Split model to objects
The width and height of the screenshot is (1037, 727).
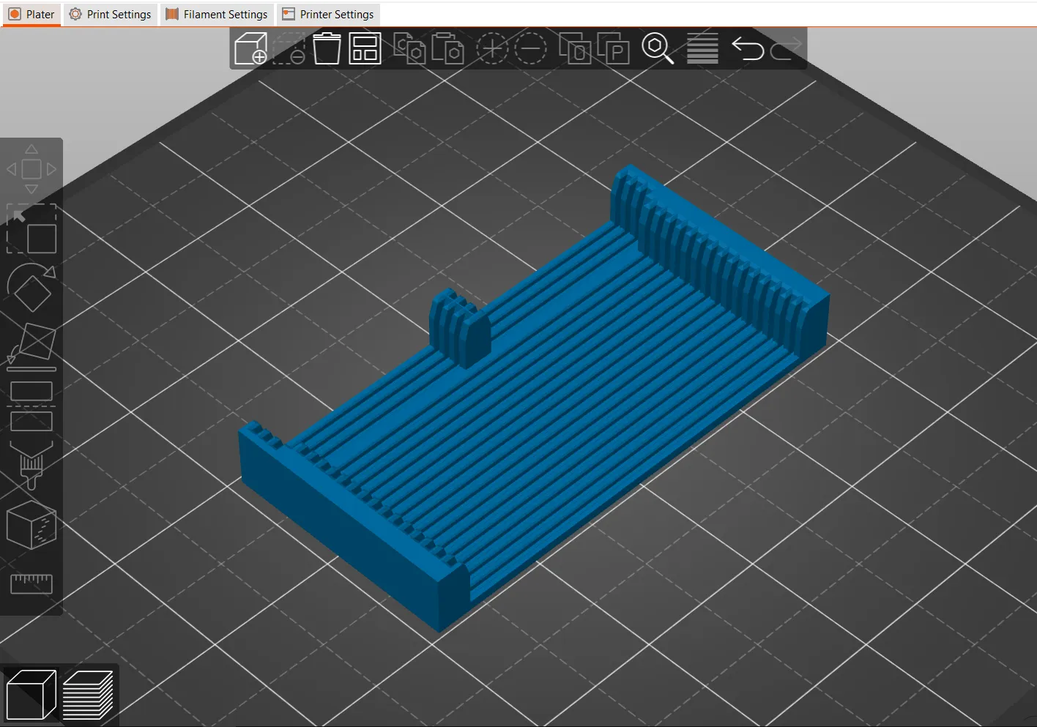pos(575,49)
